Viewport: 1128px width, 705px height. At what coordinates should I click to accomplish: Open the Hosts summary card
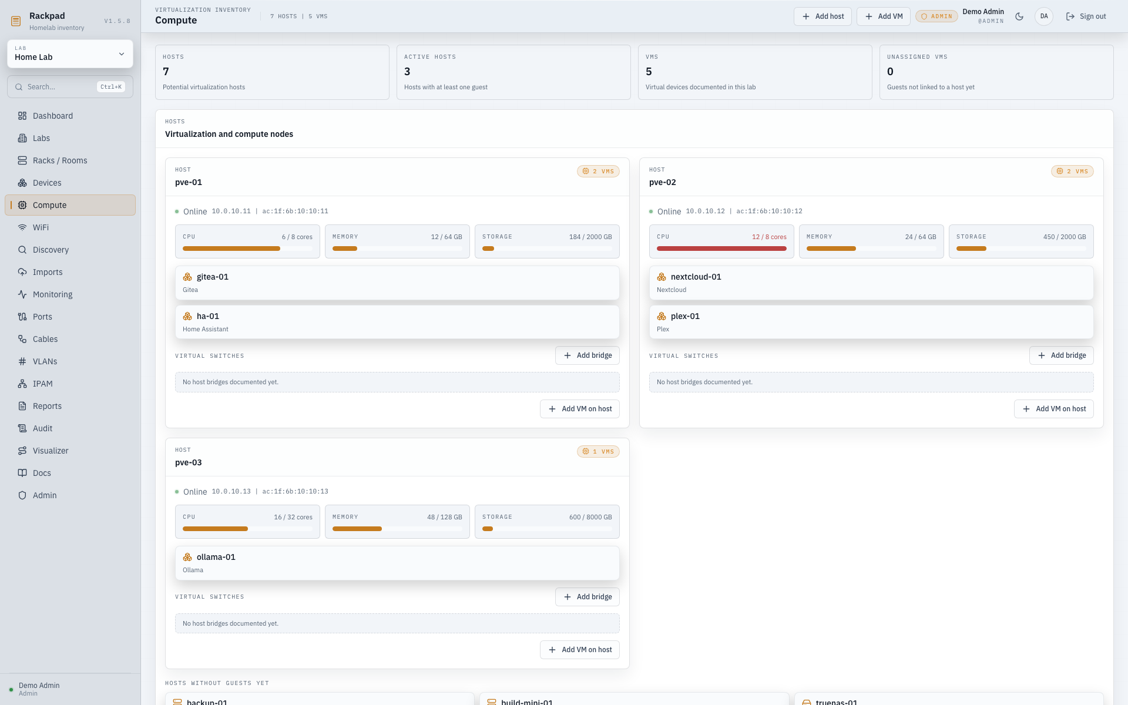pos(272,72)
